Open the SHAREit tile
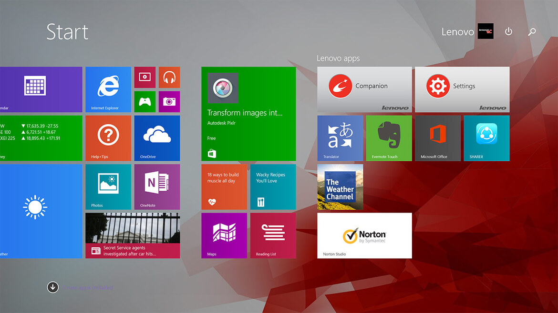The image size is (558, 313). click(x=486, y=138)
